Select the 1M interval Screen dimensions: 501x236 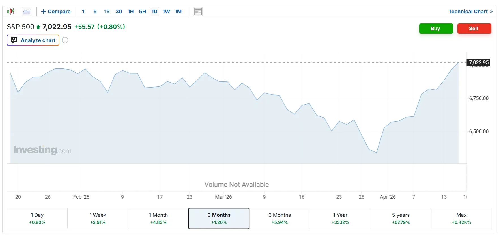pyautogui.click(x=178, y=12)
